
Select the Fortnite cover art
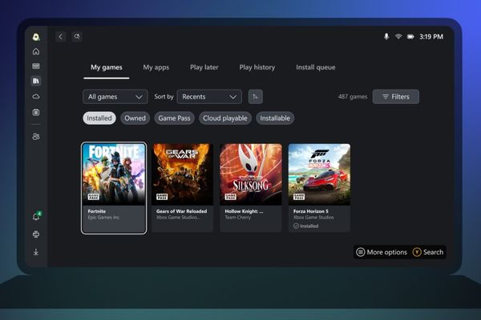(114, 174)
